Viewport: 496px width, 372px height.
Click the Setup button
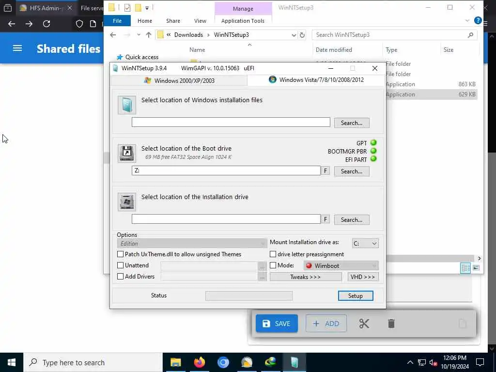355,295
